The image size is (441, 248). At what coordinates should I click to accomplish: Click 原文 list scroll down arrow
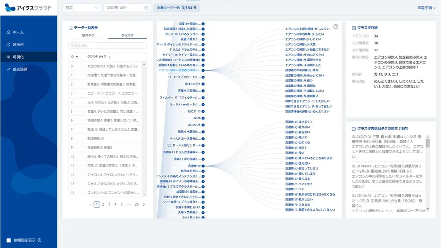428,209
